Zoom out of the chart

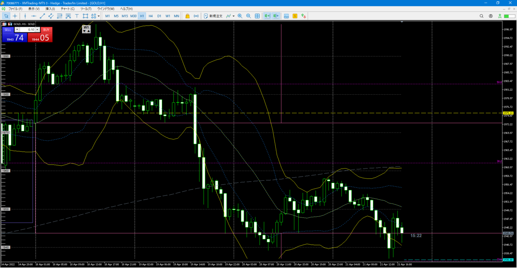point(249,16)
